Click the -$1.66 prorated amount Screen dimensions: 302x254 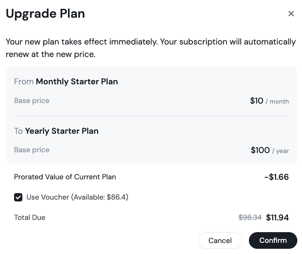(x=276, y=177)
